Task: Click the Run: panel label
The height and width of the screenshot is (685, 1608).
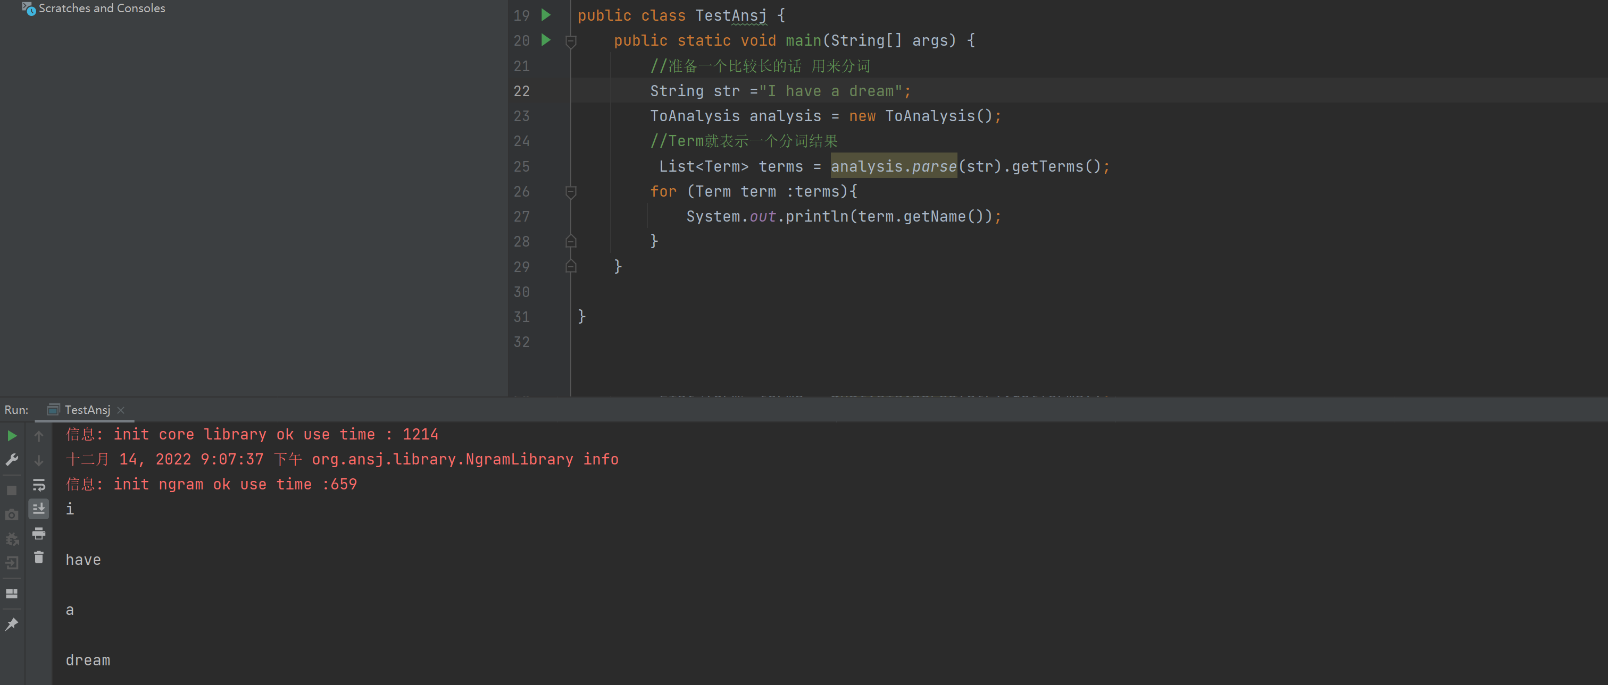Action: pyautogui.click(x=16, y=410)
